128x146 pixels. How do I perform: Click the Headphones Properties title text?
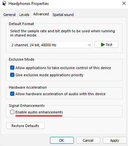tap(29, 4)
